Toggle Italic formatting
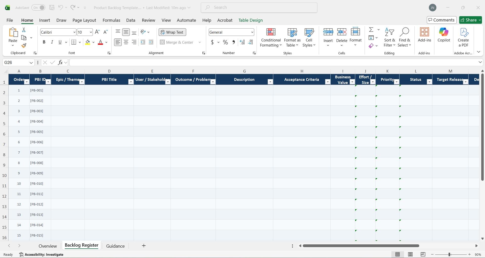Image resolution: width=485 pixels, height=258 pixels. 52,42
